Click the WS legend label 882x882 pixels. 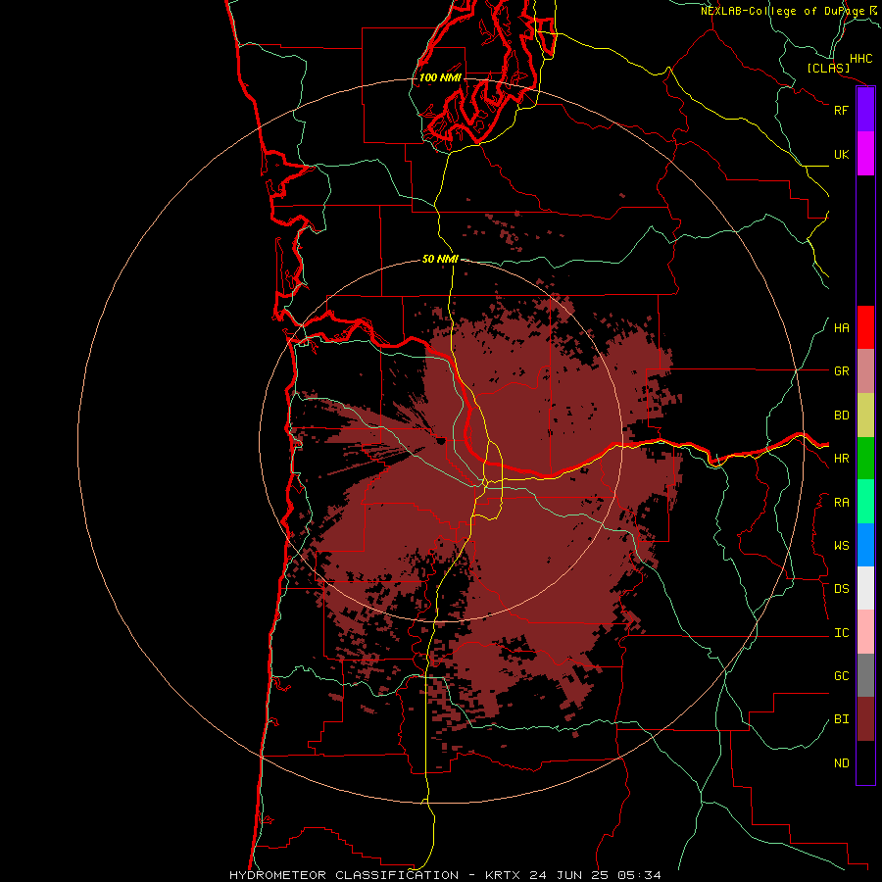pyautogui.click(x=841, y=546)
